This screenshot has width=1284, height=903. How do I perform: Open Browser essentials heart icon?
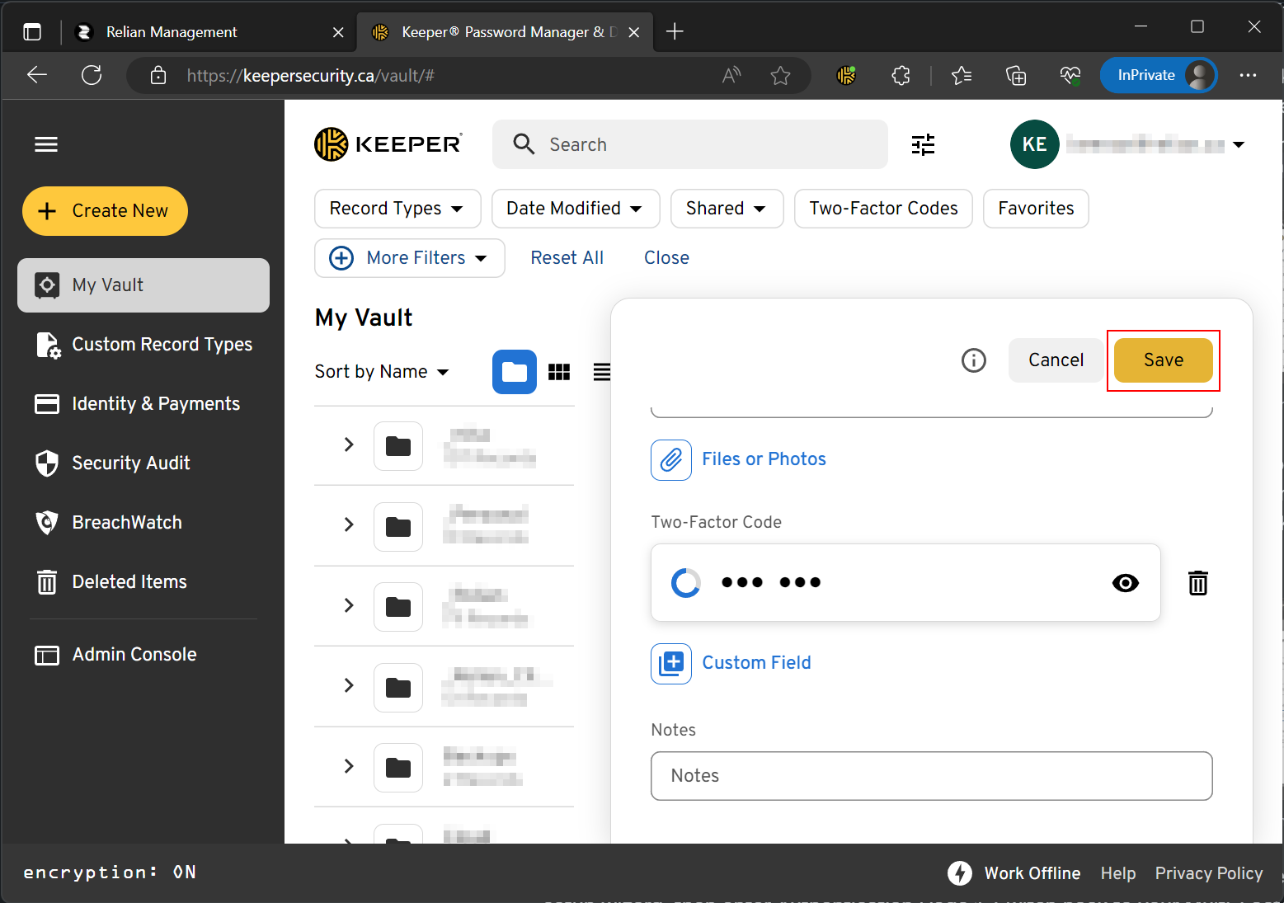point(1070,76)
